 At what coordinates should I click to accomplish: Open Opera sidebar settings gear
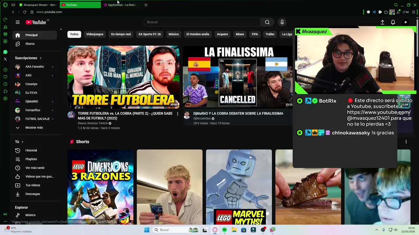coord(5,99)
